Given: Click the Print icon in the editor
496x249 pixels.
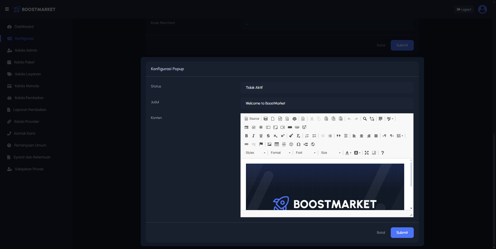Looking at the screenshot, I should pyautogui.click(x=294, y=119).
